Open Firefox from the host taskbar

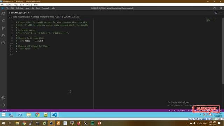pos(79,123)
